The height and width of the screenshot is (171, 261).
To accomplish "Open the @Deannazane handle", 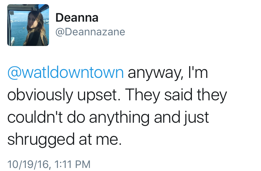I will click(90, 32).
